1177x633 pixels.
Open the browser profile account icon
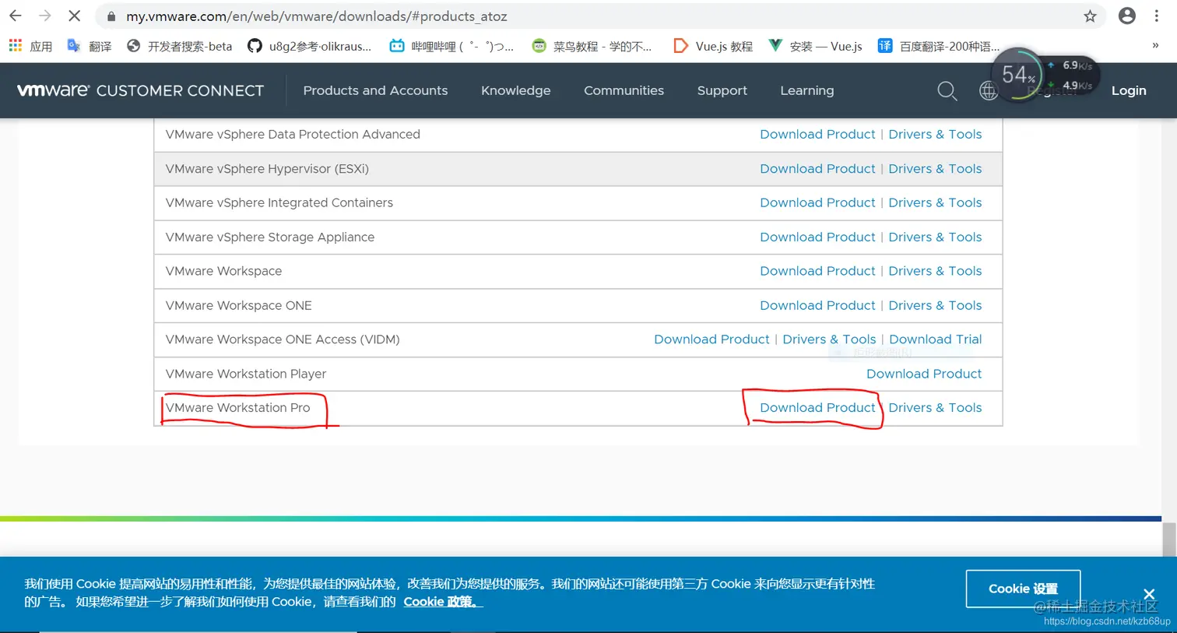(x=1126, y=16)
